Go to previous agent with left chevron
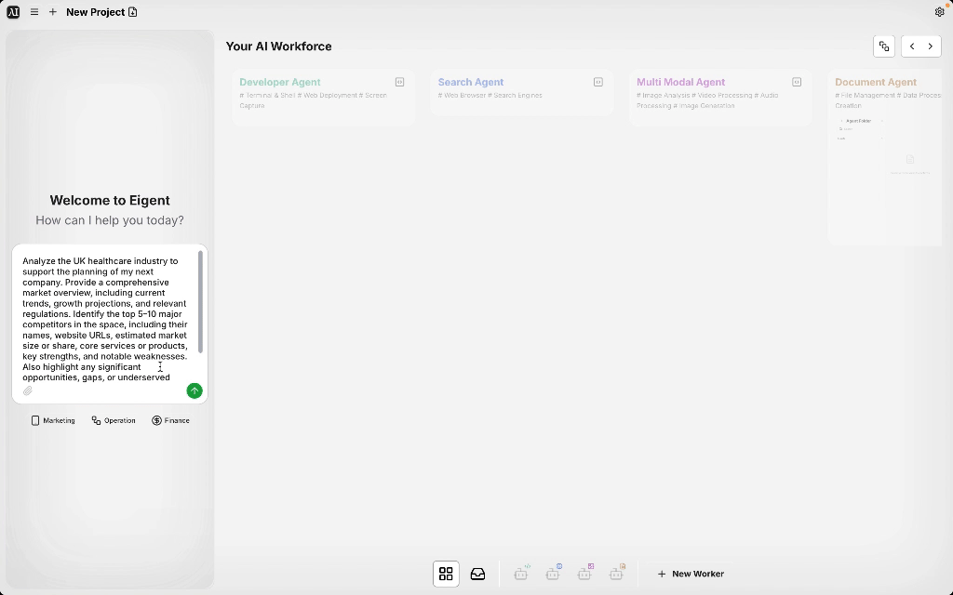 click(x=912, y=46)
